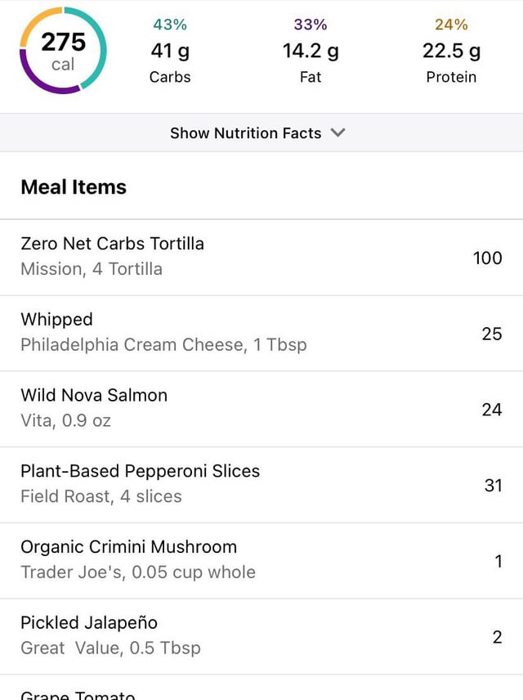
Task: Tap the 31 calorie value for pepperoni
Action: (x=493, y=485)
